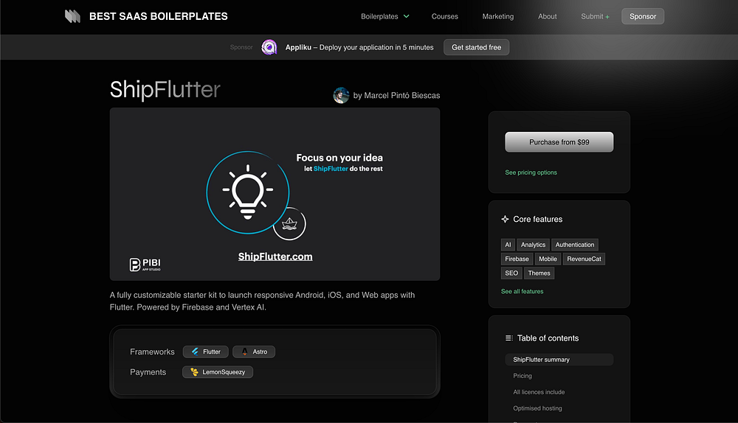Jump to ShipFlutter summary section
738x423 pixels.
tap(559, 360)
